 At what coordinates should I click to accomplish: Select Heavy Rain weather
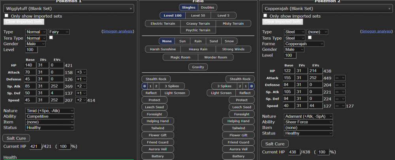[198, 49]
